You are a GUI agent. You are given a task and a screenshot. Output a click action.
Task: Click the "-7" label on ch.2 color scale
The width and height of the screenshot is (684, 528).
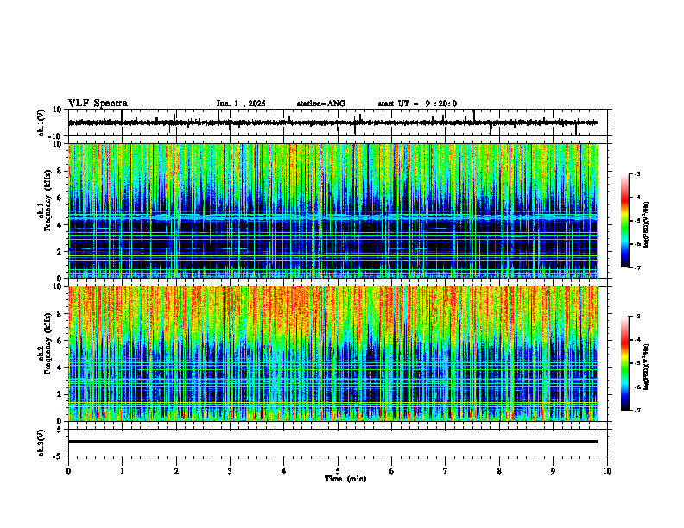637,410
